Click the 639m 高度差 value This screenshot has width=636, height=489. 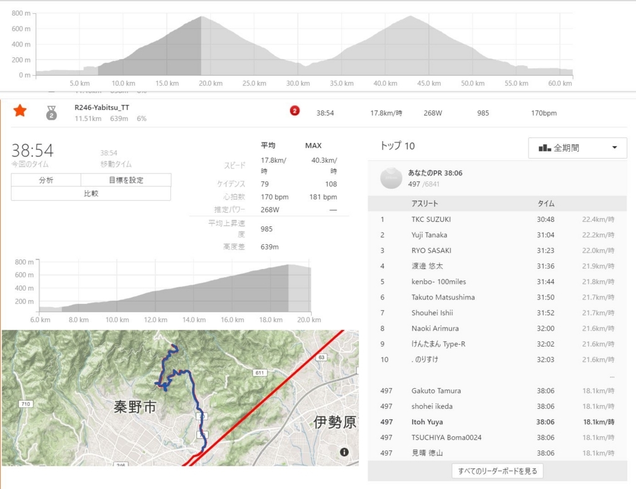270,247
